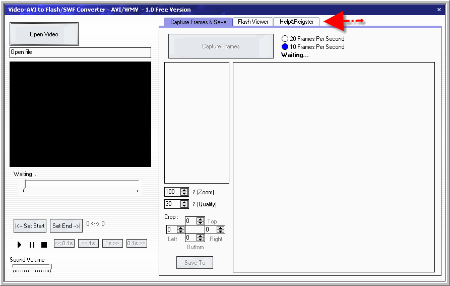Pause the video playback
The image size is (450, 286).
pyautogui.click(x=32, y=245)
